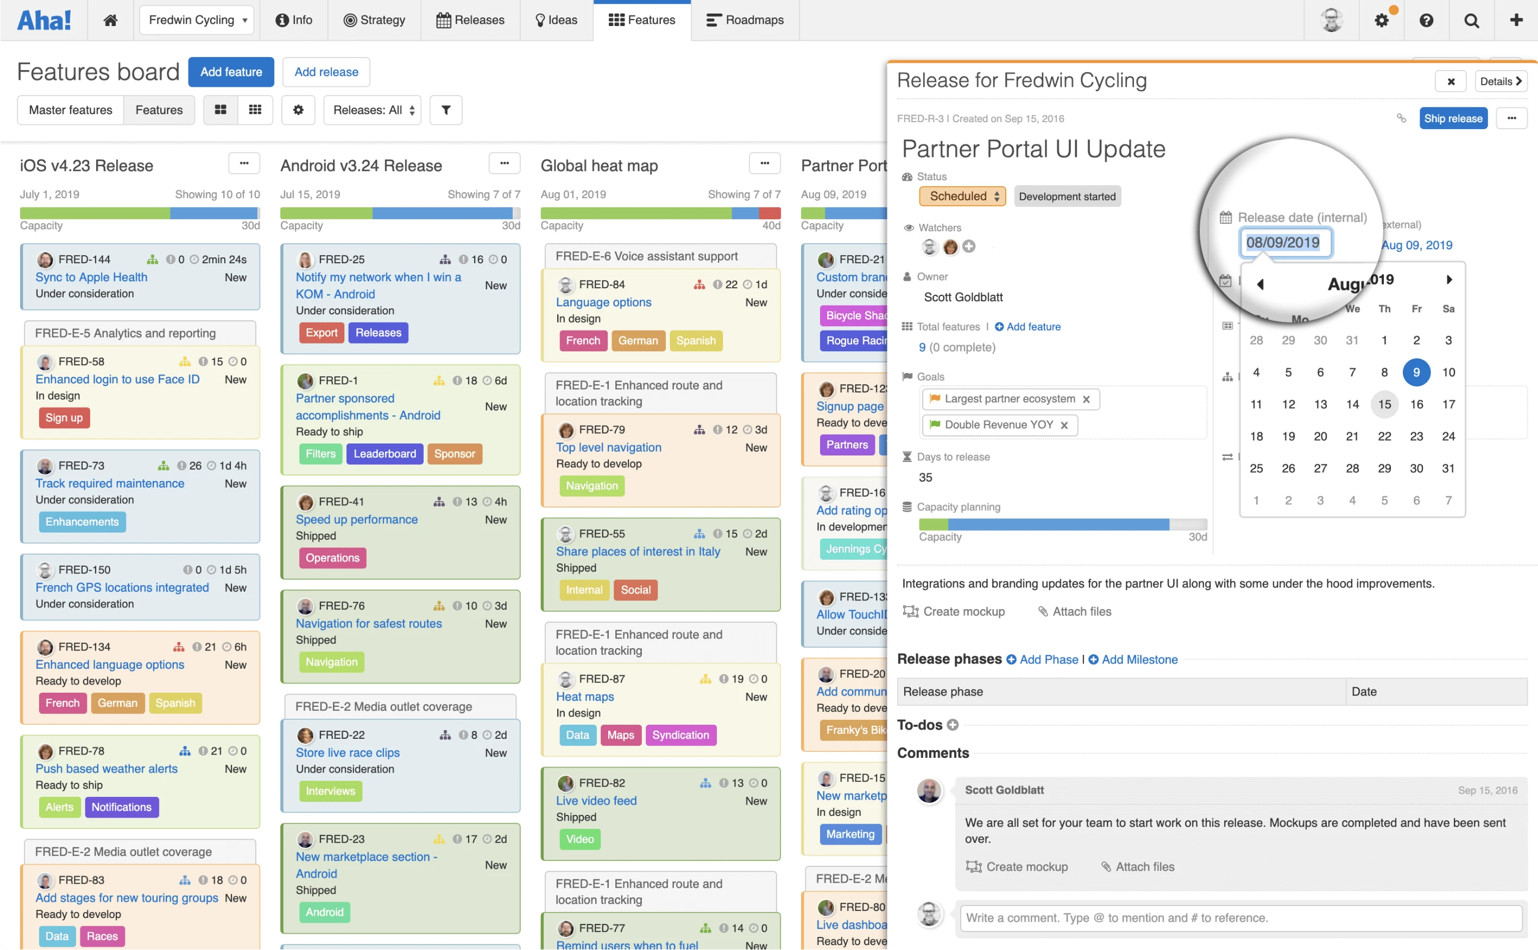
Task: Add a watcher with plus icon
Action: pyautogui.click(x=968, y=246)
